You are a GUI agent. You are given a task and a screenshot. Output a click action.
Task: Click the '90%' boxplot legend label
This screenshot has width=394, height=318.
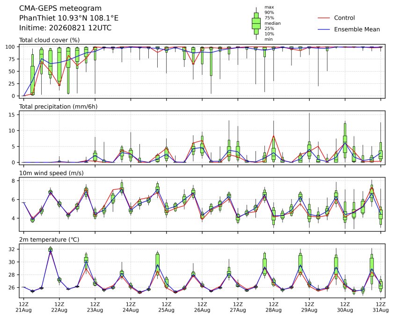(269, 13)
